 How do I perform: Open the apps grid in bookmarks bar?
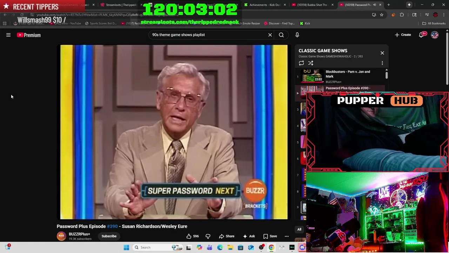[x=5, y=23]
